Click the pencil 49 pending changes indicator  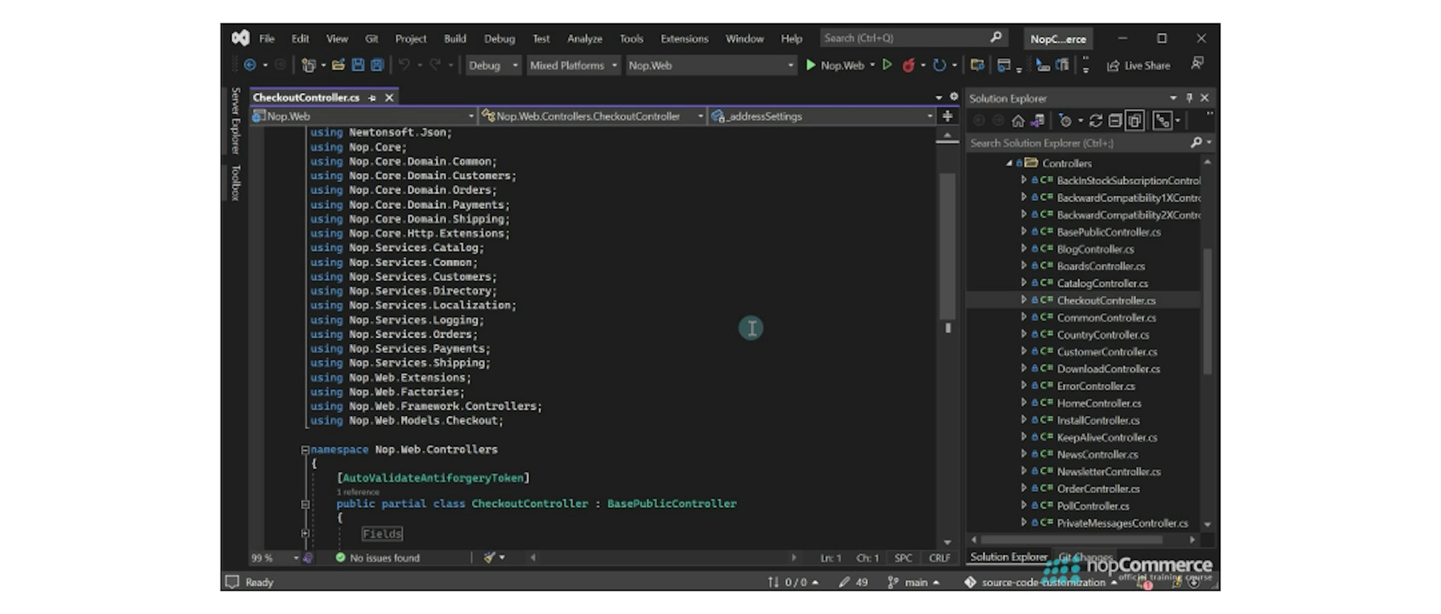point(853,582)
